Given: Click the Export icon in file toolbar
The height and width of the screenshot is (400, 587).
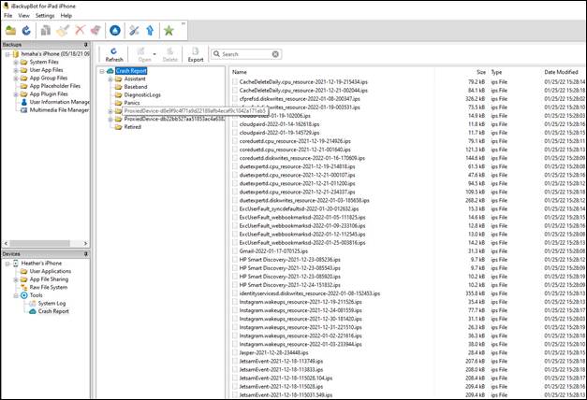Looking at the screenshot, I should pyautogui.click(x=196, y=53).
